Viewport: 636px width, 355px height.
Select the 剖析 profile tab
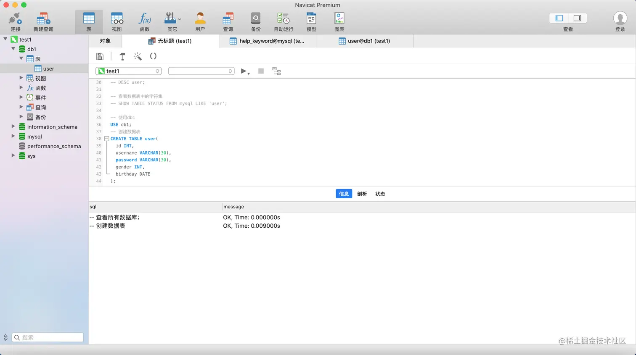(x=362, y=194)
